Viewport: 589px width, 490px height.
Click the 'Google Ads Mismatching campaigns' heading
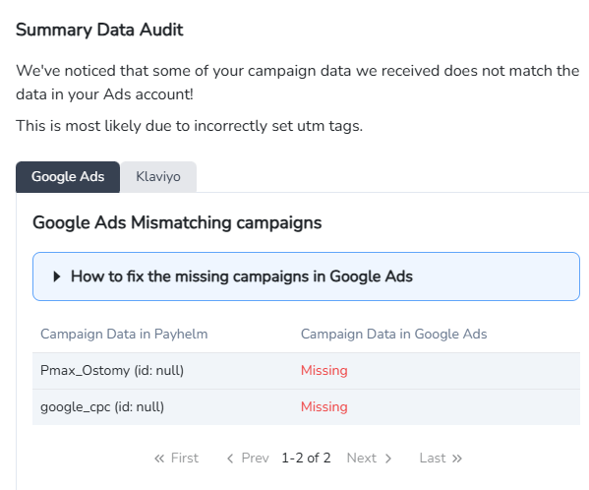[177, 222]
